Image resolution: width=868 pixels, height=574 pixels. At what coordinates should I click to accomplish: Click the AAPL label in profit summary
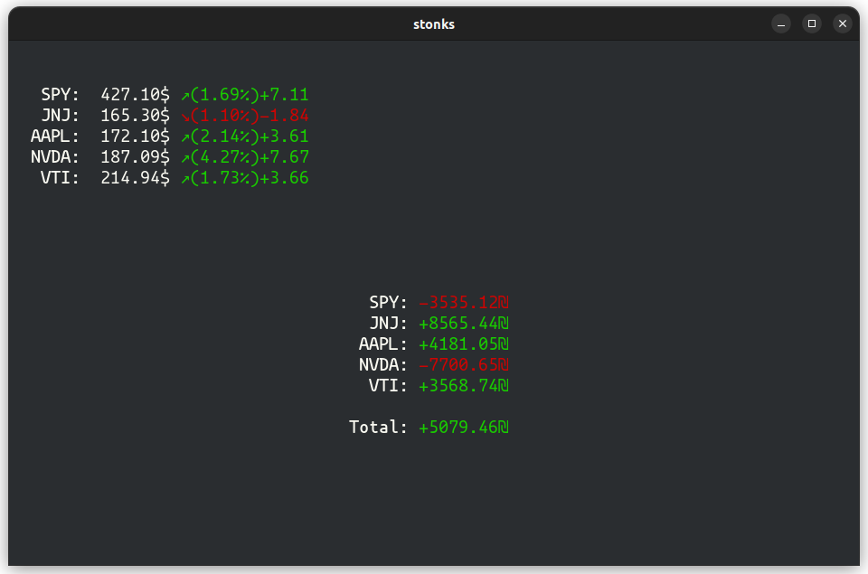[x=383, y=343]
